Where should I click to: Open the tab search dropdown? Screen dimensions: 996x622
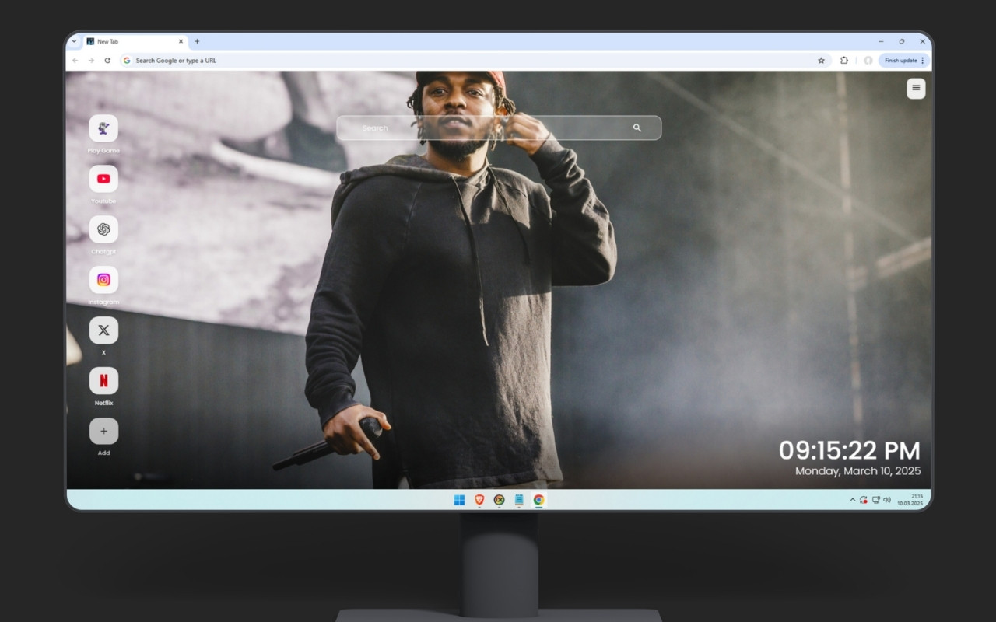(x=75, y=41)
